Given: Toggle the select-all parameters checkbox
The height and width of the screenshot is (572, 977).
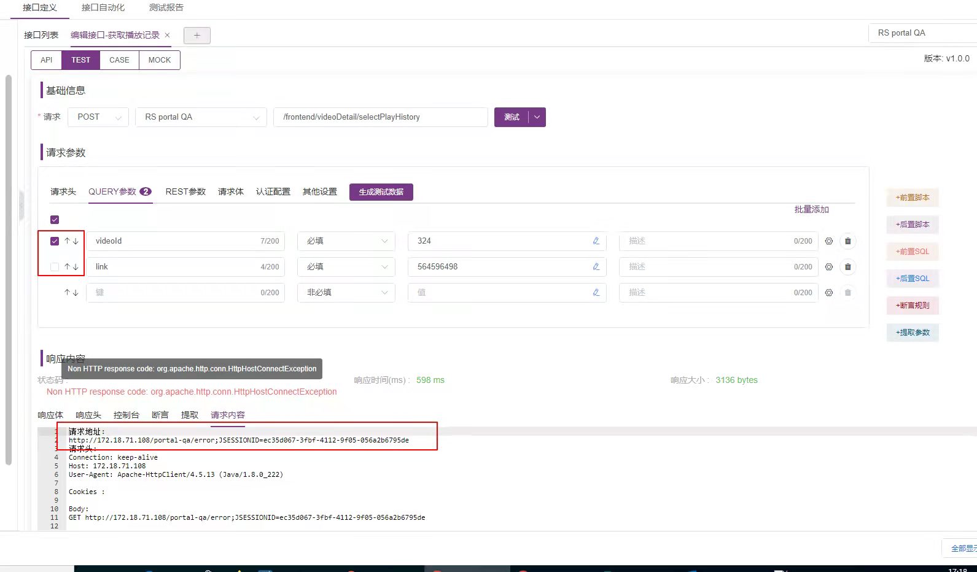Looking at the screenshot, I should [x=55, y=220].
